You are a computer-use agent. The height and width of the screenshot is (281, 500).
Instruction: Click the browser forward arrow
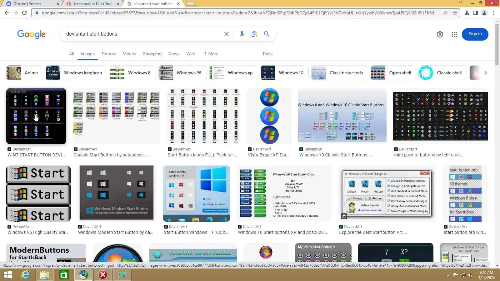(16, 13)
